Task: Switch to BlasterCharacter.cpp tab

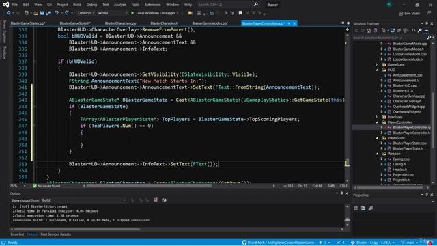Action: pos(120,23)
